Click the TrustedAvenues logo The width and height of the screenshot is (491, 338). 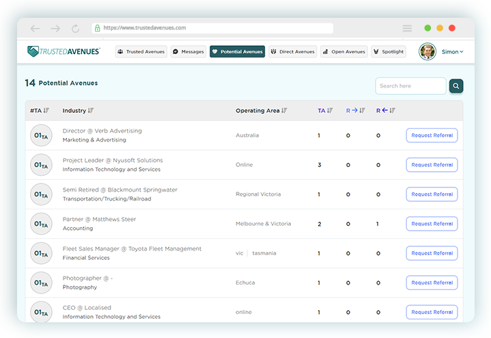[64, 51]
